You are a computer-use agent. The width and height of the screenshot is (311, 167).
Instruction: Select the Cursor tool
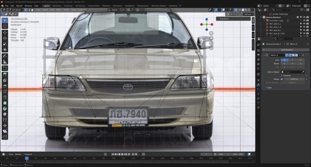click(x=5, y=26)
